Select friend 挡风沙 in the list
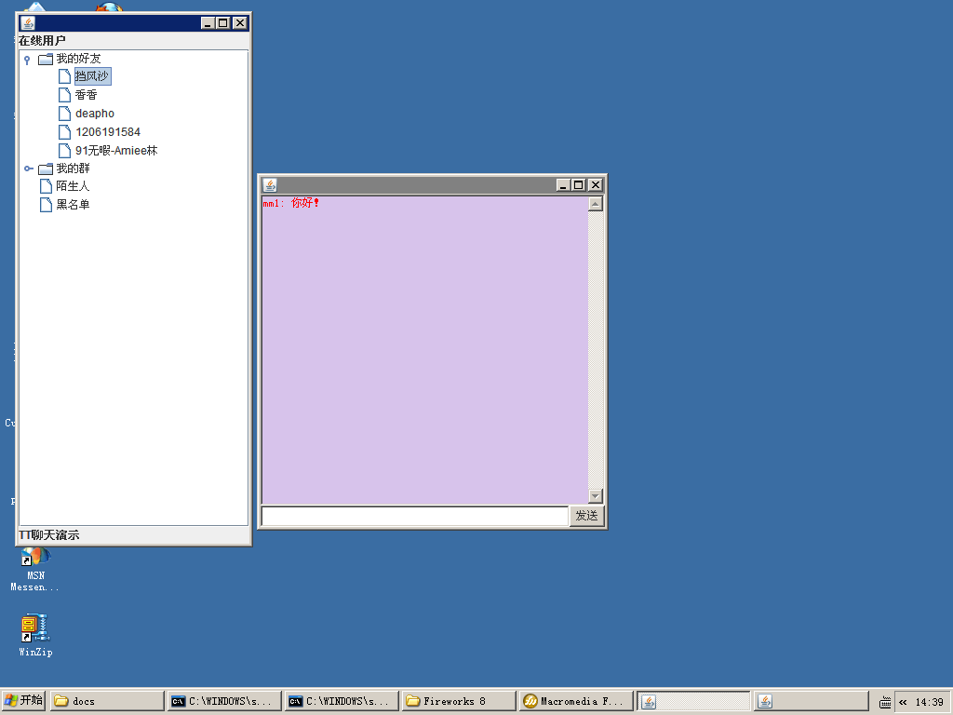Viewport: 953px width, 715px height. (92, 76)
